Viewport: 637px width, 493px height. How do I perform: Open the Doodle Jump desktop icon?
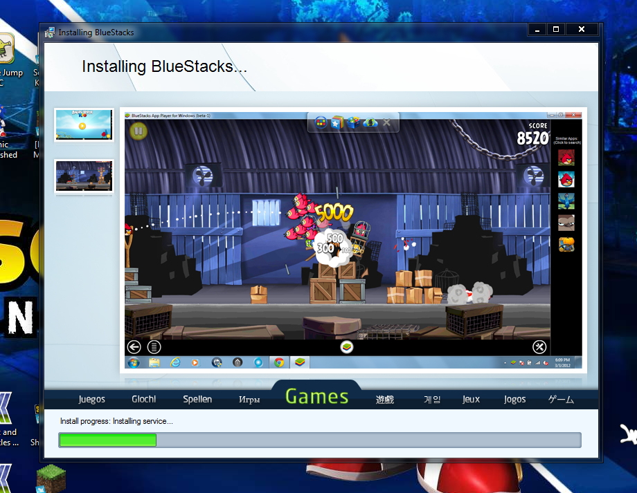[x=7, y=48]
